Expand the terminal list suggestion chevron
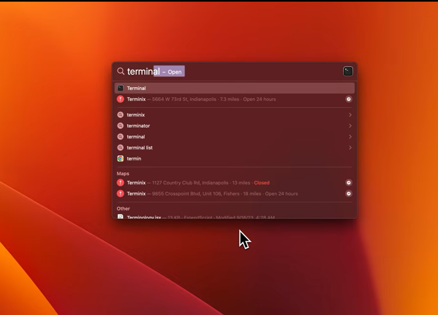 click(x=350, y=148)
